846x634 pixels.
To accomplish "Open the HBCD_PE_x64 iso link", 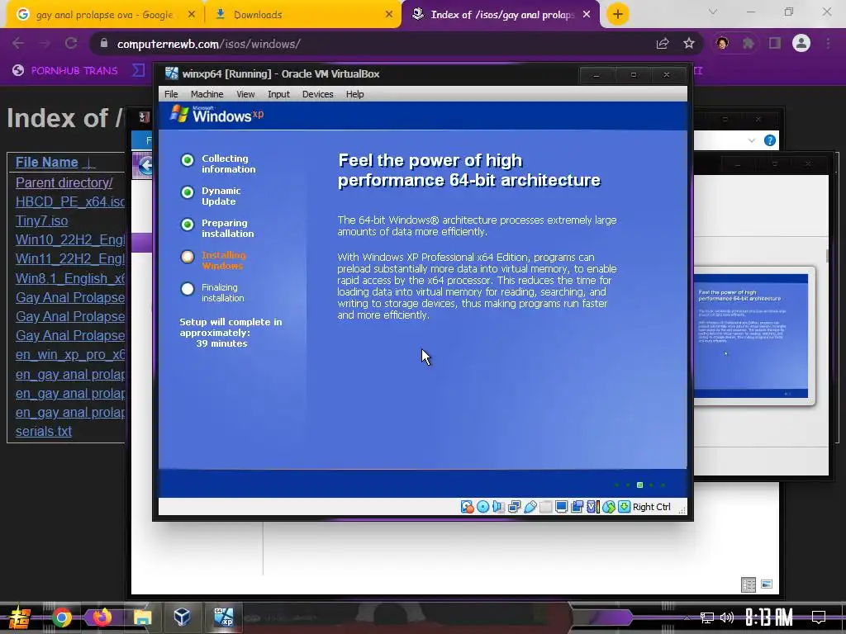I will pyautogui.click(x=70, y=201).
